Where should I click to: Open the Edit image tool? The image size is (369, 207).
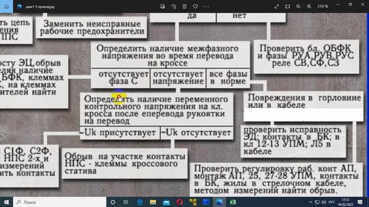(x=163, y=6)
